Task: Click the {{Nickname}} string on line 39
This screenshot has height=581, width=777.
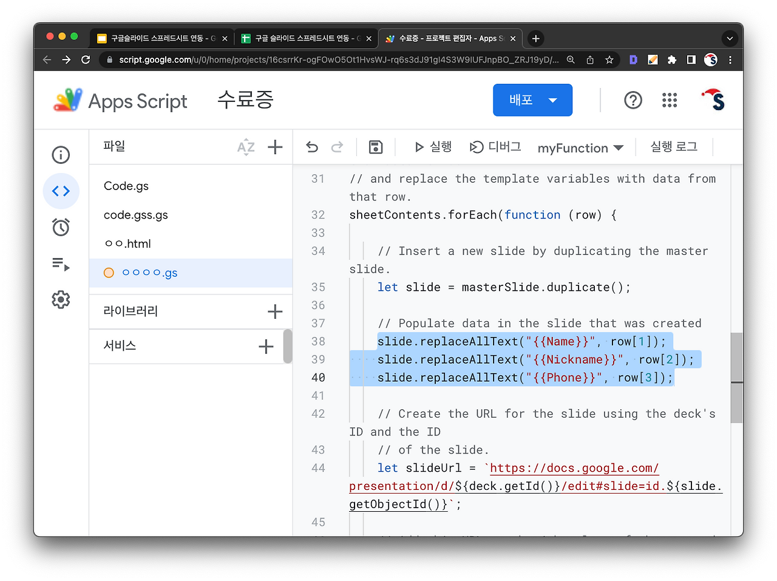Action: click(575, 360)
